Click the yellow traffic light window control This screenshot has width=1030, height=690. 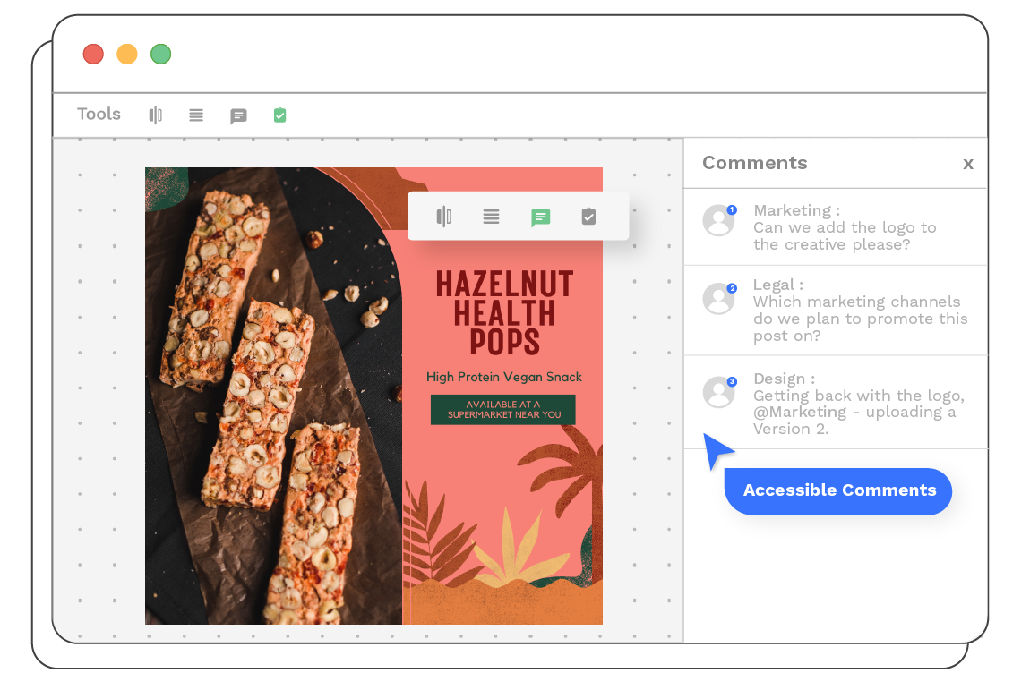[126, 54]
